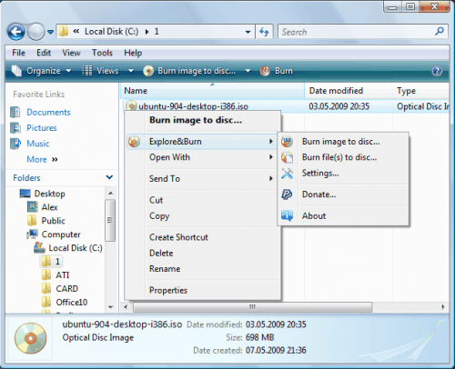The width and height of the screenshot is (455, 369).
Task: Select Desktop in folder tree
Action: coord(50,194)
